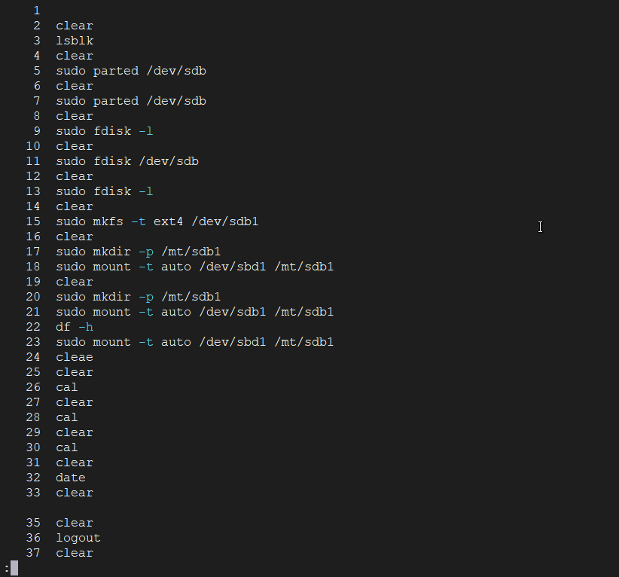The image size is (619, 577).
Task: Click 'sudo fdisk /dev/sdb' on line 11
Action: point(127,161)
